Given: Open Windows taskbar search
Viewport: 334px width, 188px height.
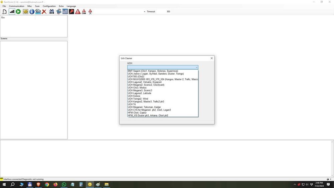Looking at the screenshot, I should coord(13,184).
